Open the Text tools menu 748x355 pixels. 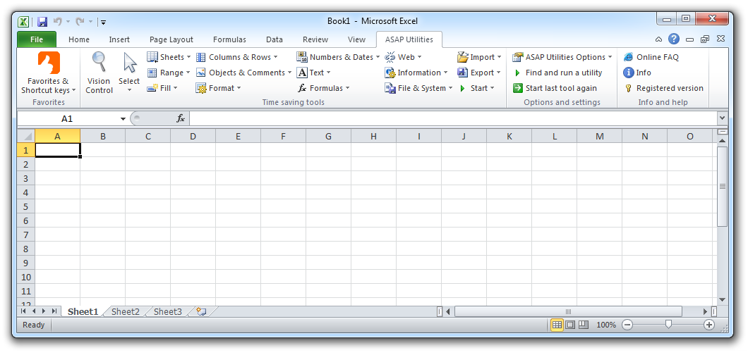click(314, 73)
